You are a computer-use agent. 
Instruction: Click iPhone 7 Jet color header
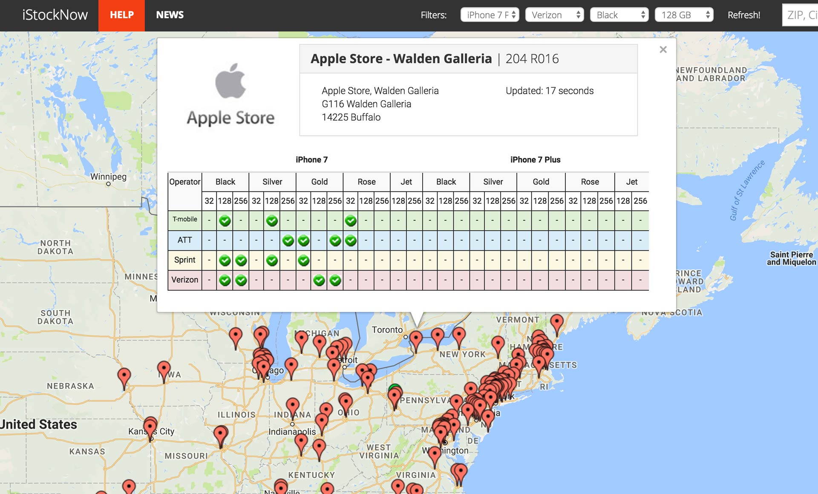tap(406, 182)
